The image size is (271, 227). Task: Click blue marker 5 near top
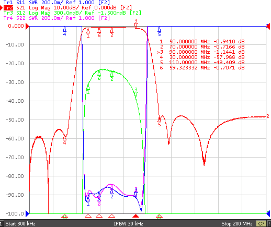coord(159,31)
